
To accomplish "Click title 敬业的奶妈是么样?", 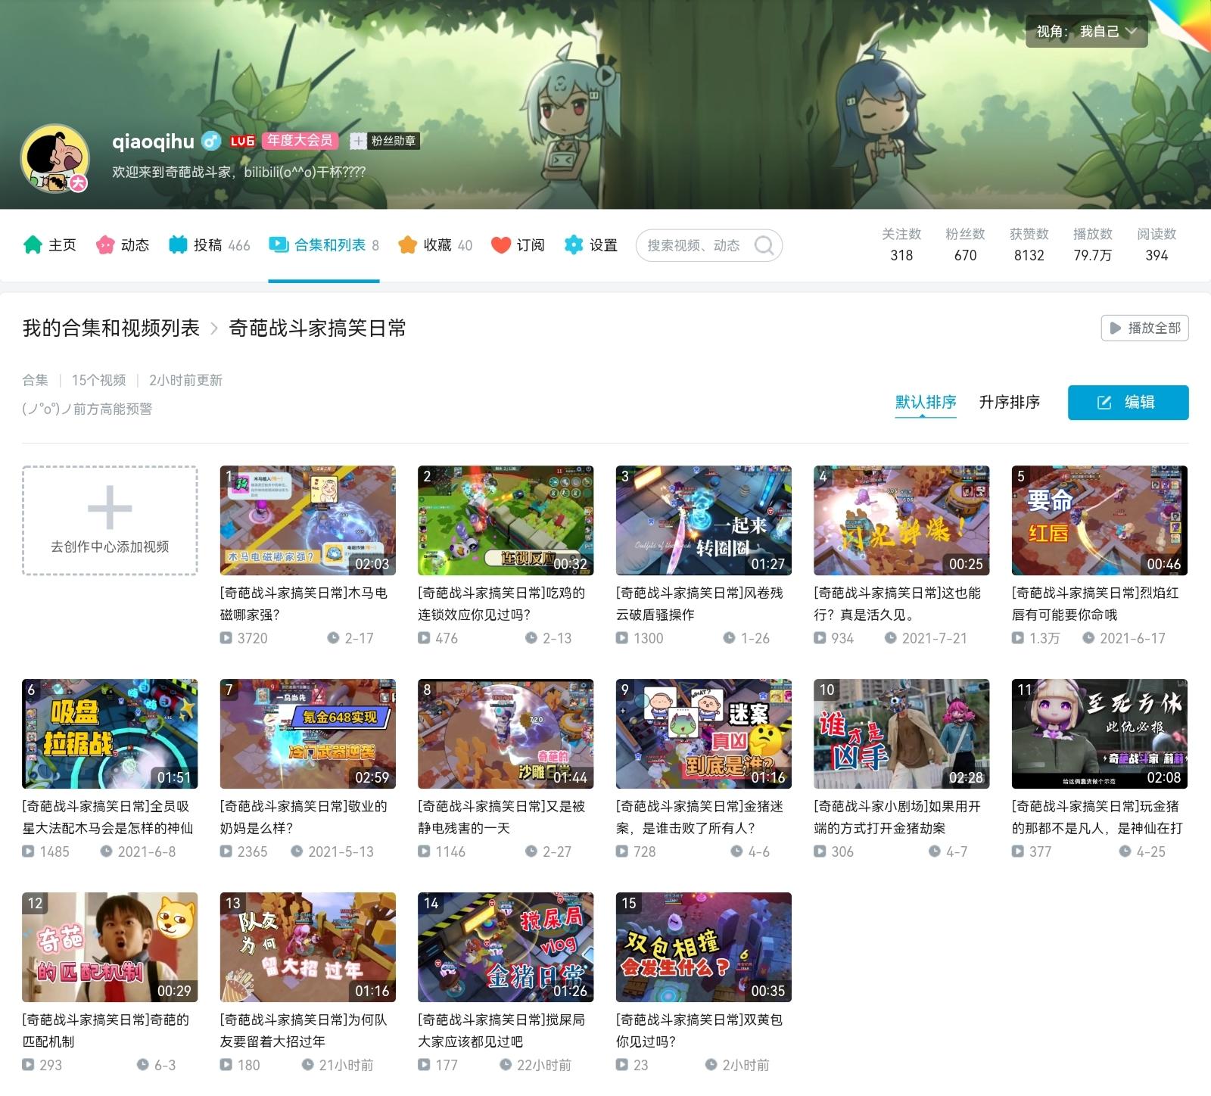I will [x=304, y=817].
